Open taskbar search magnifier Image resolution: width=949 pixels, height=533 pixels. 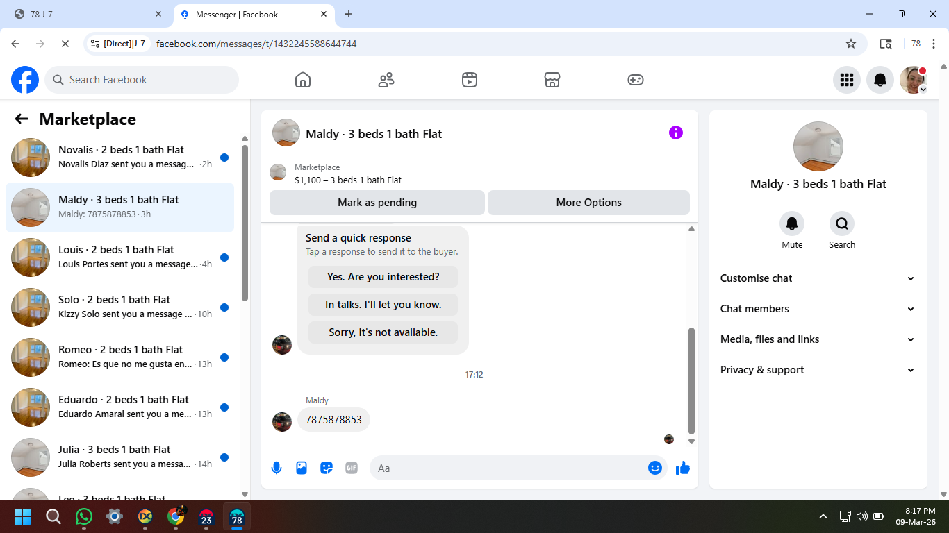53,516
